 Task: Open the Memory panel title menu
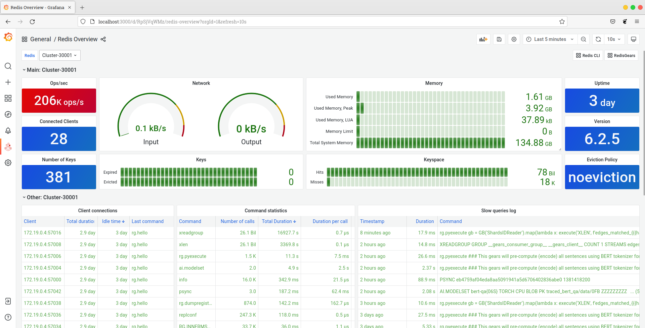click(x=434, y=83)
